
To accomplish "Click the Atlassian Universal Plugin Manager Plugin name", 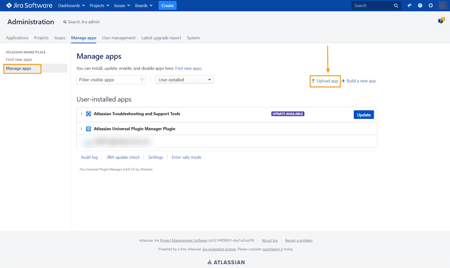I will coord(134,129).
